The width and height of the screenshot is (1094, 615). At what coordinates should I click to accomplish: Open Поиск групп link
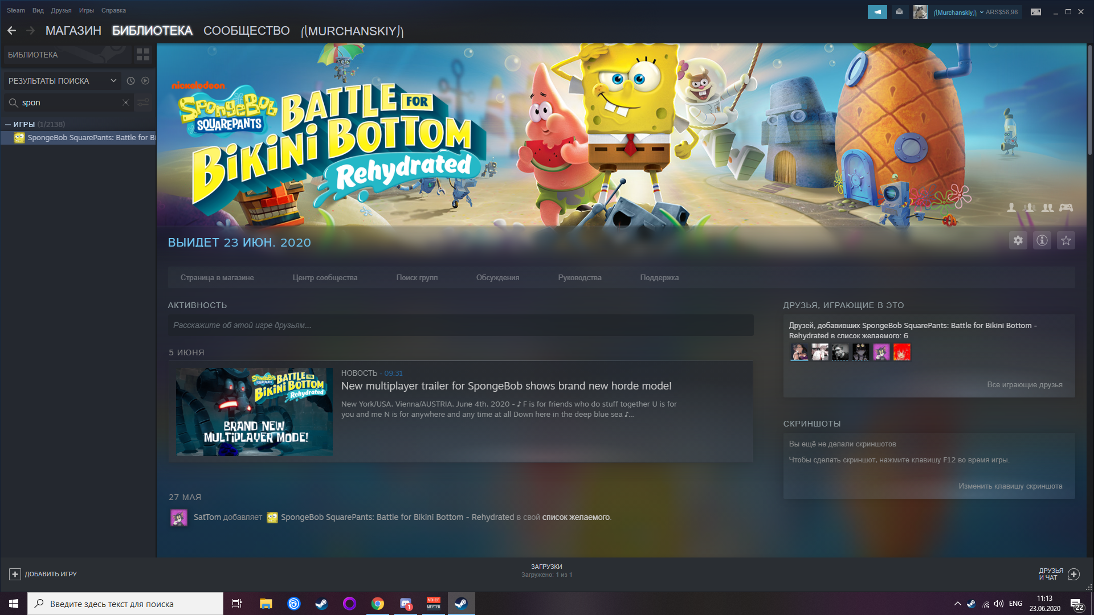pyautogui.click(x=417, y=278)
